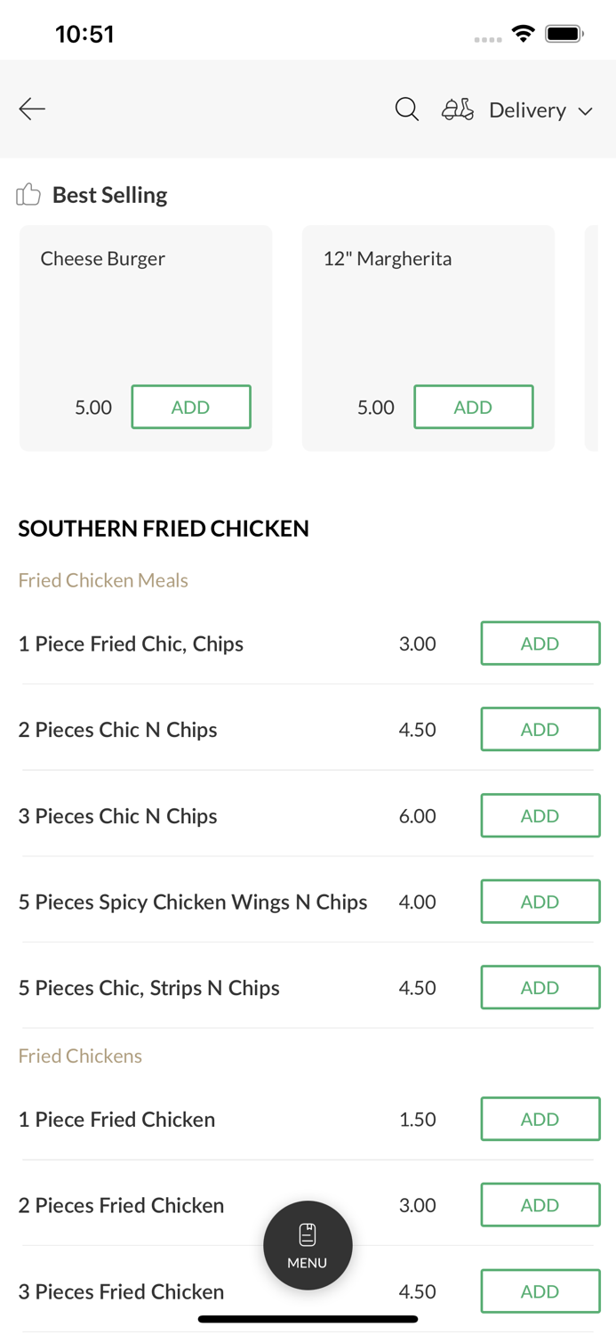Select the Fried Chicken Meals subcategory

pos(103,580)
